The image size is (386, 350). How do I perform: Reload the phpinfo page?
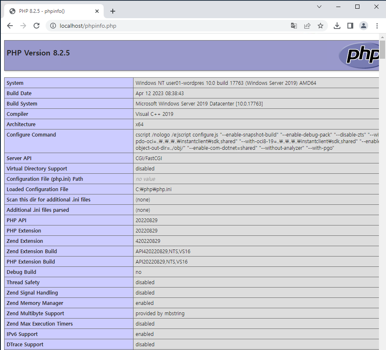36,26
